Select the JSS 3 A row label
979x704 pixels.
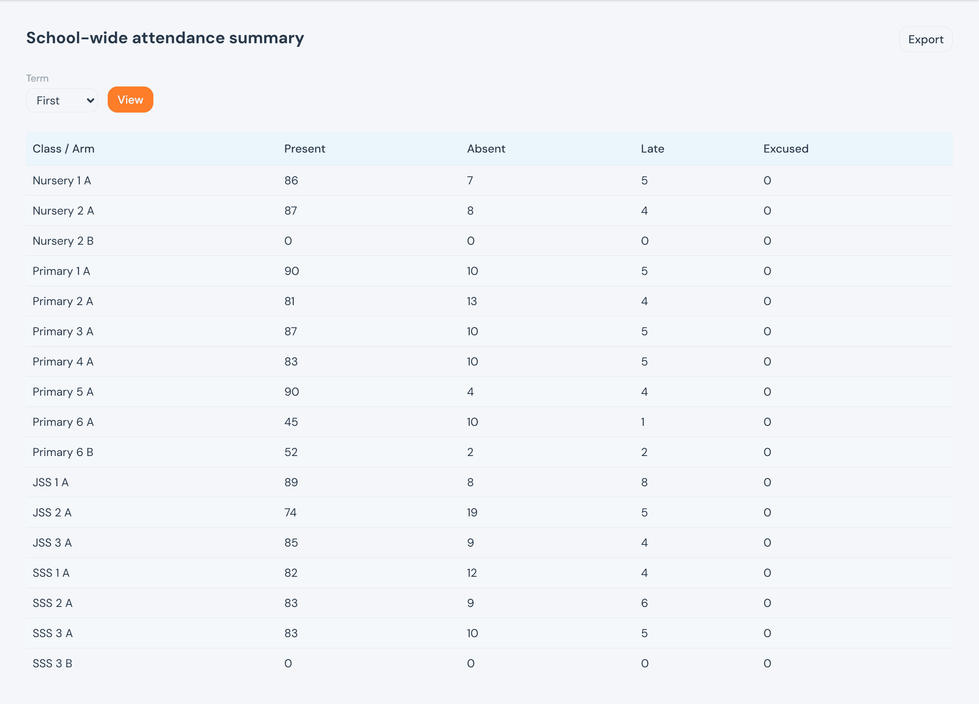(x=52, y=543)
